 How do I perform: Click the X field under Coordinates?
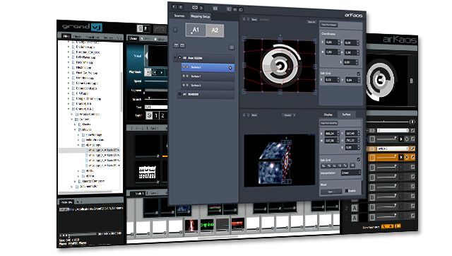click(333, 42)
